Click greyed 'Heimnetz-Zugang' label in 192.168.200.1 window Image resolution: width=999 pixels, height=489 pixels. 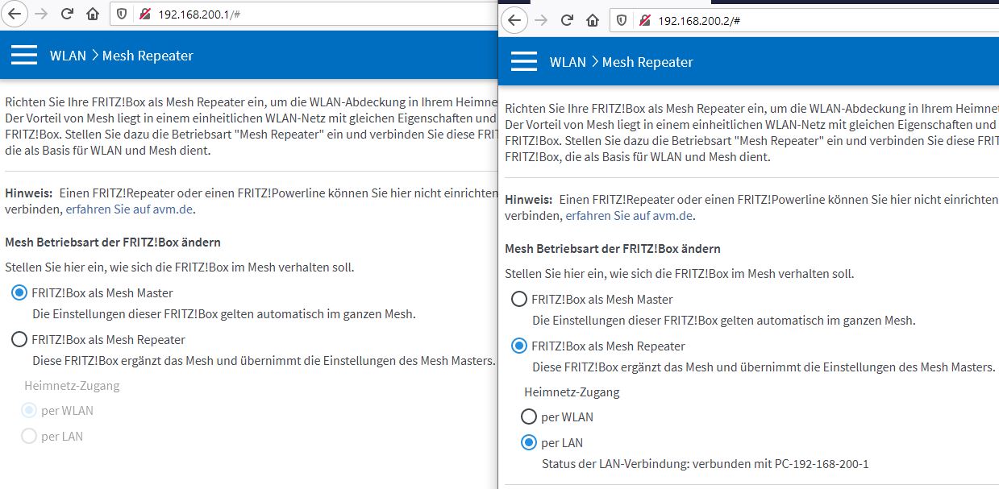[72, 386]
